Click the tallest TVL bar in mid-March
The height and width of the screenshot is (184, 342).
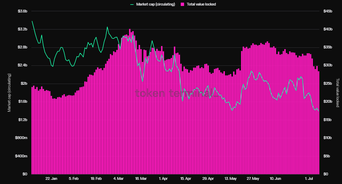(130, 102)
